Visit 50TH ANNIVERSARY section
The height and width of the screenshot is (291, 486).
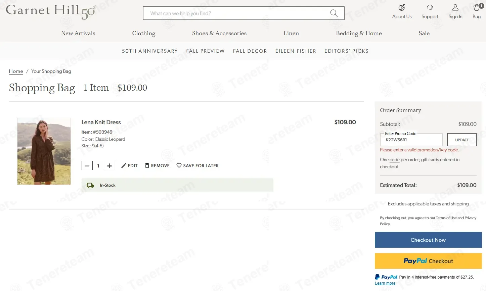click(x=150, y=51)
